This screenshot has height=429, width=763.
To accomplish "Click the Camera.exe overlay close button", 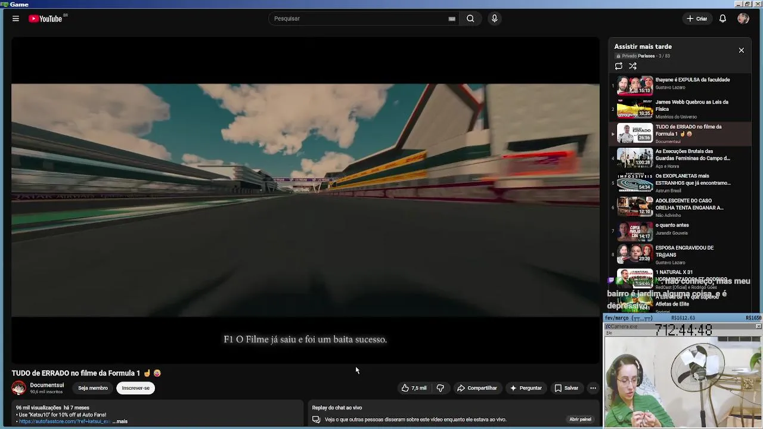I will pos(758,327).
